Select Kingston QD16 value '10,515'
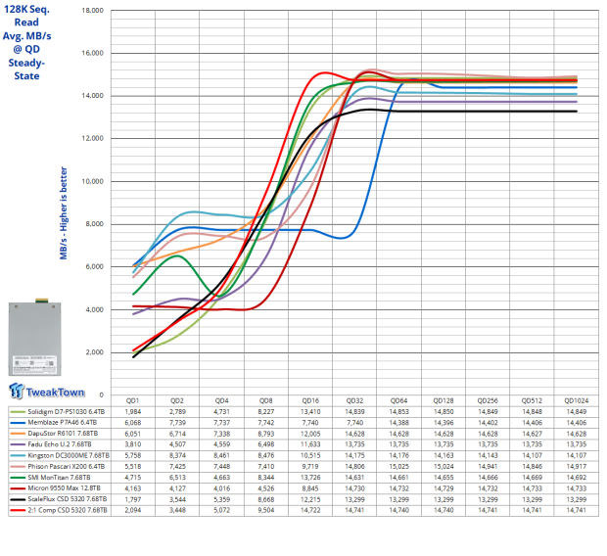This screenshot has width=607, height=556. point(310,456)
